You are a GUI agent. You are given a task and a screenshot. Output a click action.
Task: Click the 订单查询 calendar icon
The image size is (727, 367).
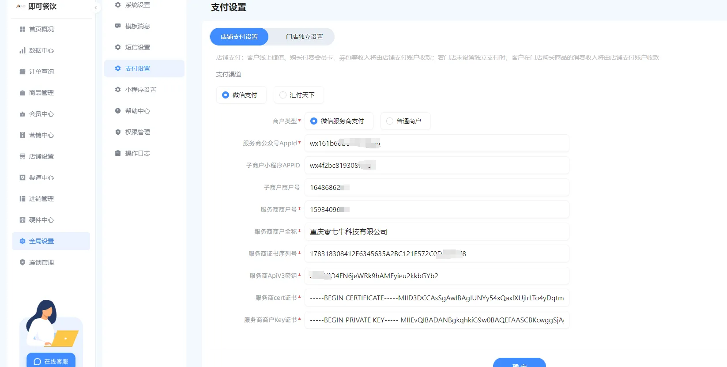point(23,72)
